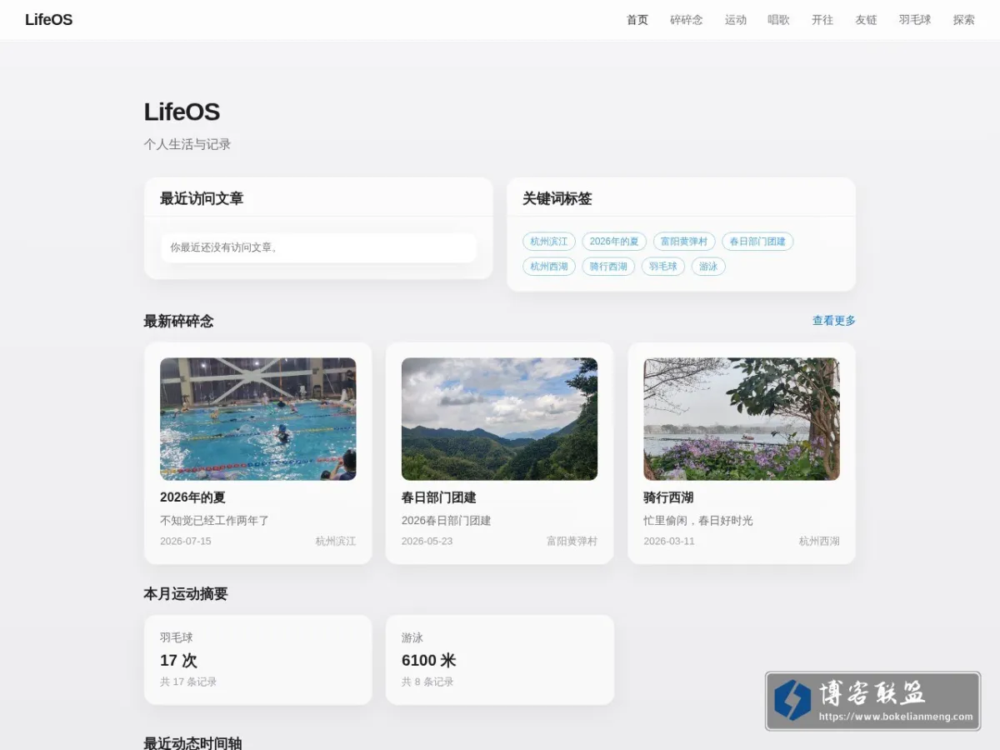Select the 骑行西湖 keyword tag
Viewport: 1000px width, 750px height.
tap(608, 267)
